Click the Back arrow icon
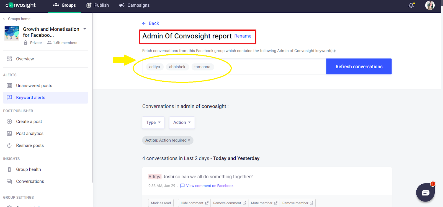443x207 pixels. coord(144,23)
